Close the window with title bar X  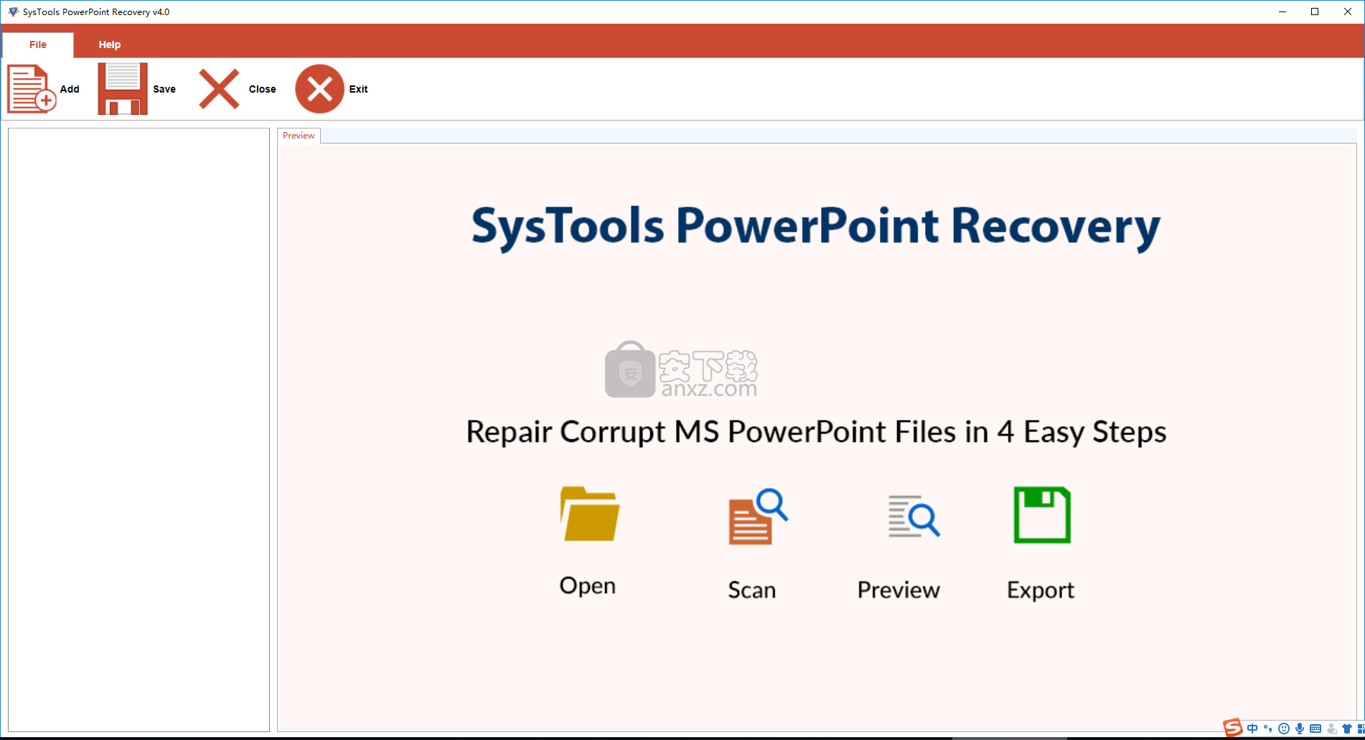click(1348, 11)
